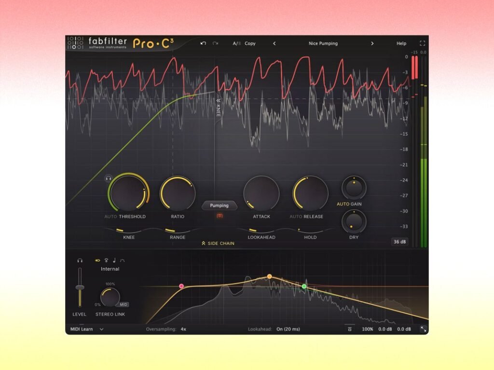Click the Pro-C 3 product title
Screen dimensions: 494x370
(153, 44)
